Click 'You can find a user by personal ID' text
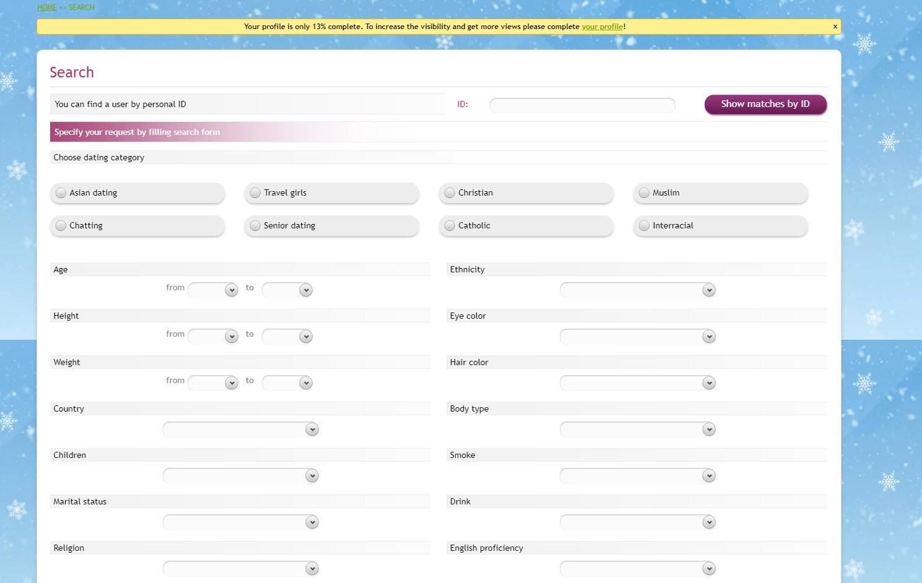922x583 pixels. tap(120, 104)
